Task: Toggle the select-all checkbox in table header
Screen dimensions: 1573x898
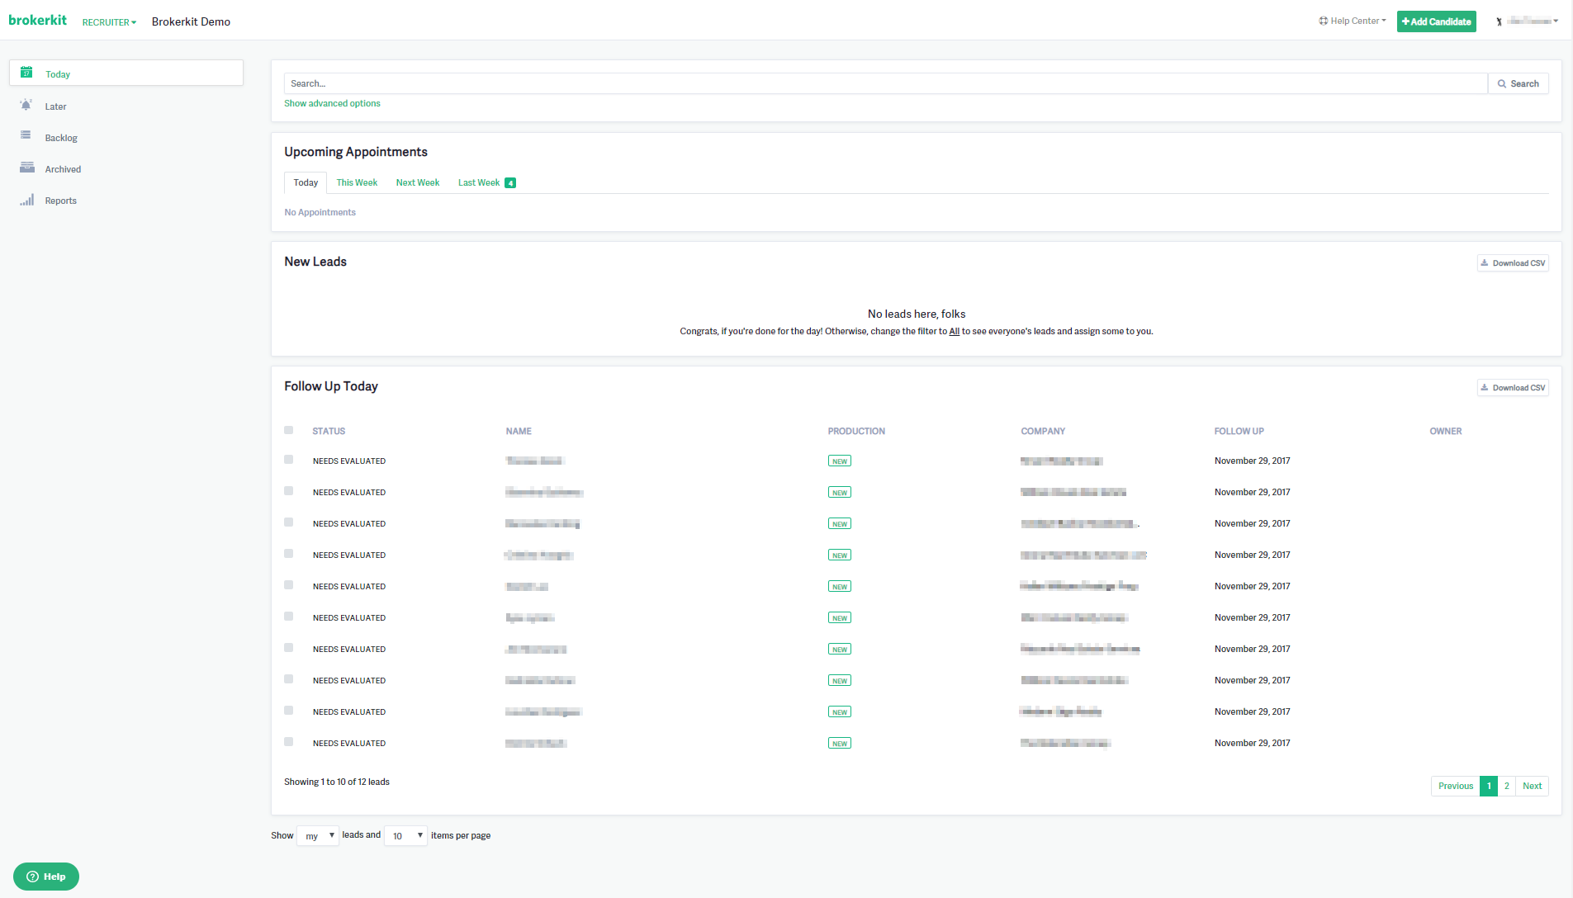Action: 289,430
